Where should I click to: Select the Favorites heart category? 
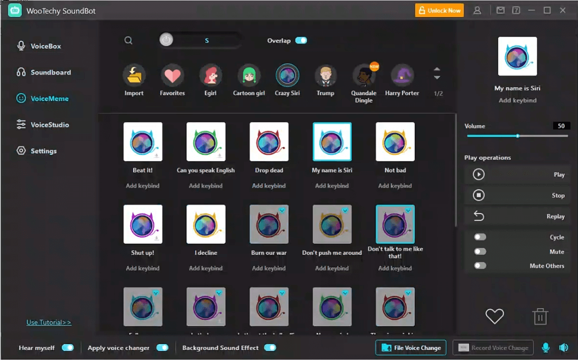pyautogui.click(x=172, y=76)
